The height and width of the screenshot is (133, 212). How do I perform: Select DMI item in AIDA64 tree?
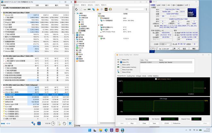tap(81, 20)
